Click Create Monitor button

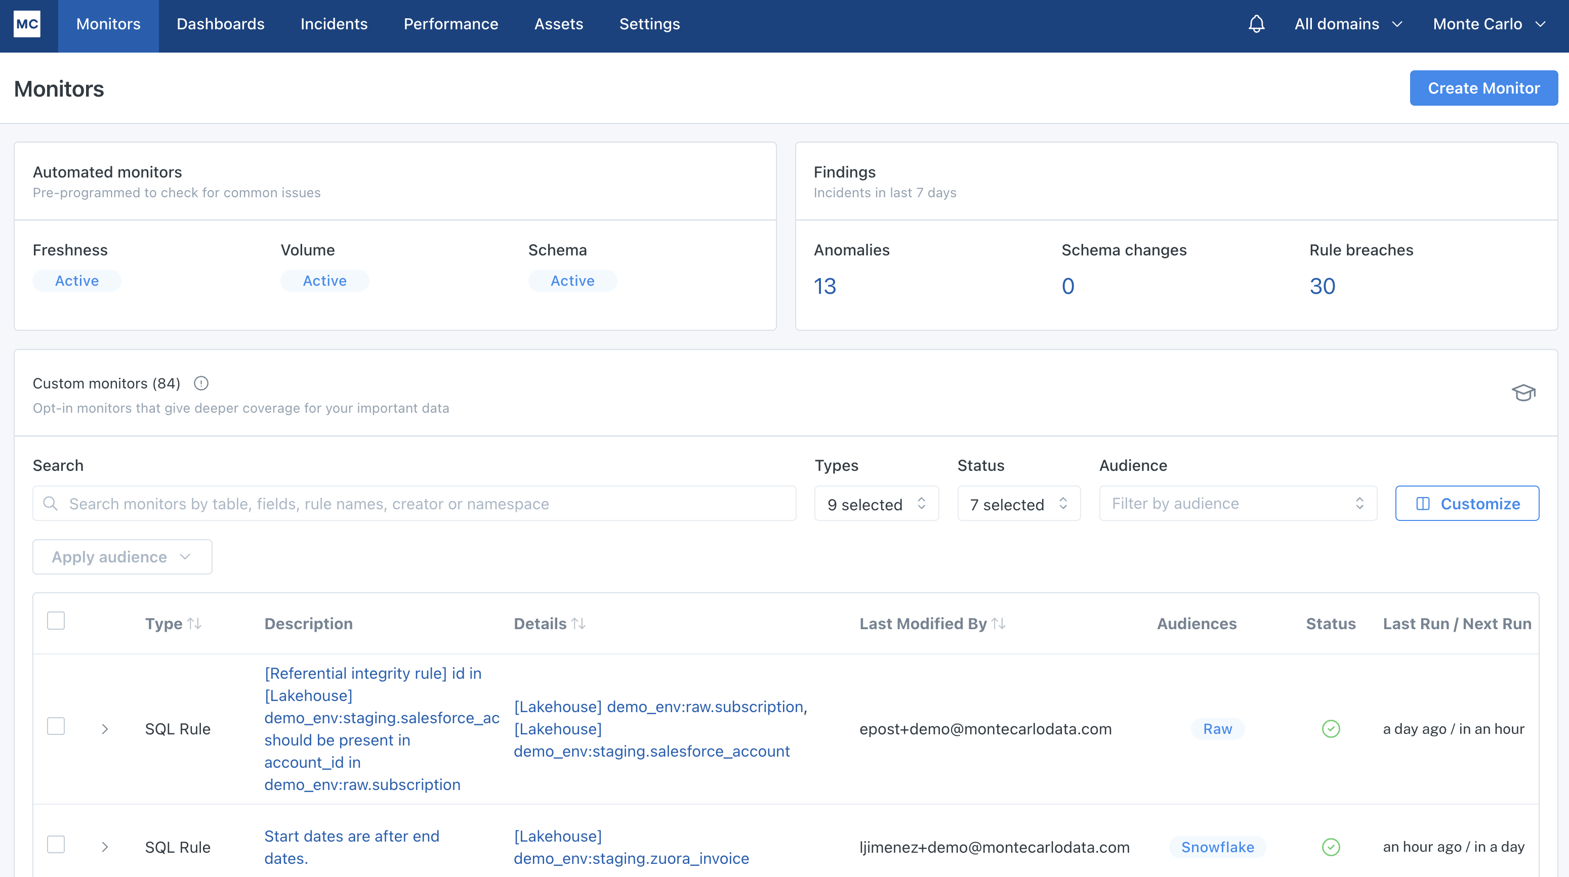(1484, 89)
